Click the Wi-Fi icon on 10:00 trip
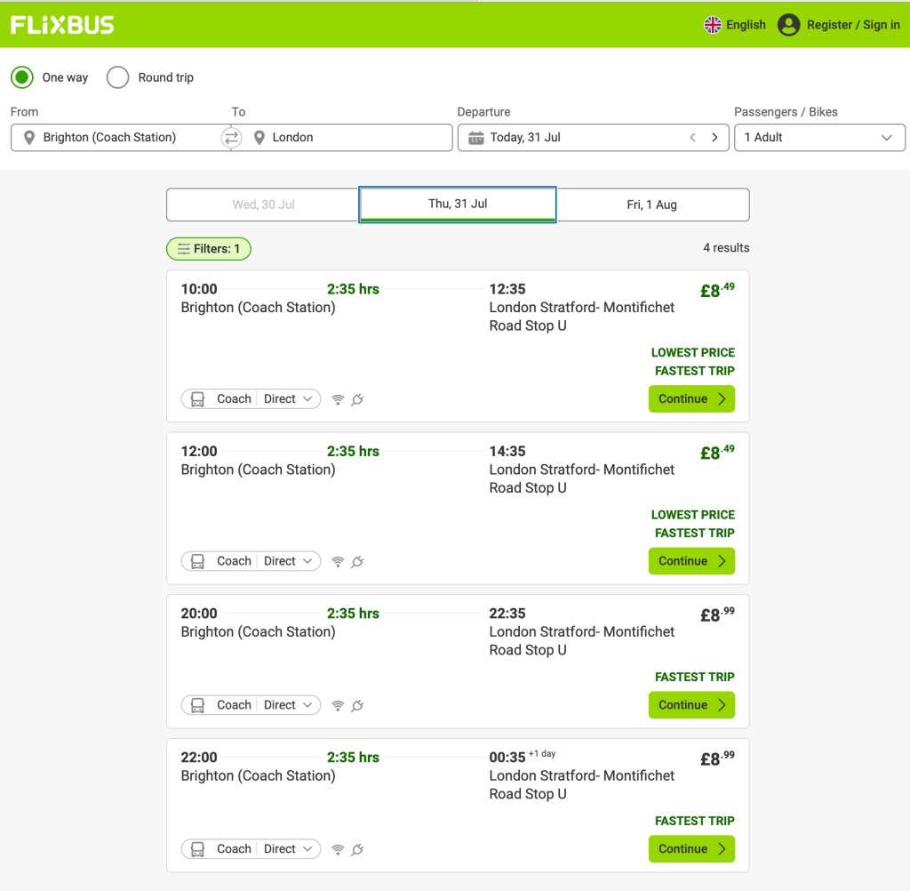The height and width of the screenshot is (891, 910). [x=338, y=399]
